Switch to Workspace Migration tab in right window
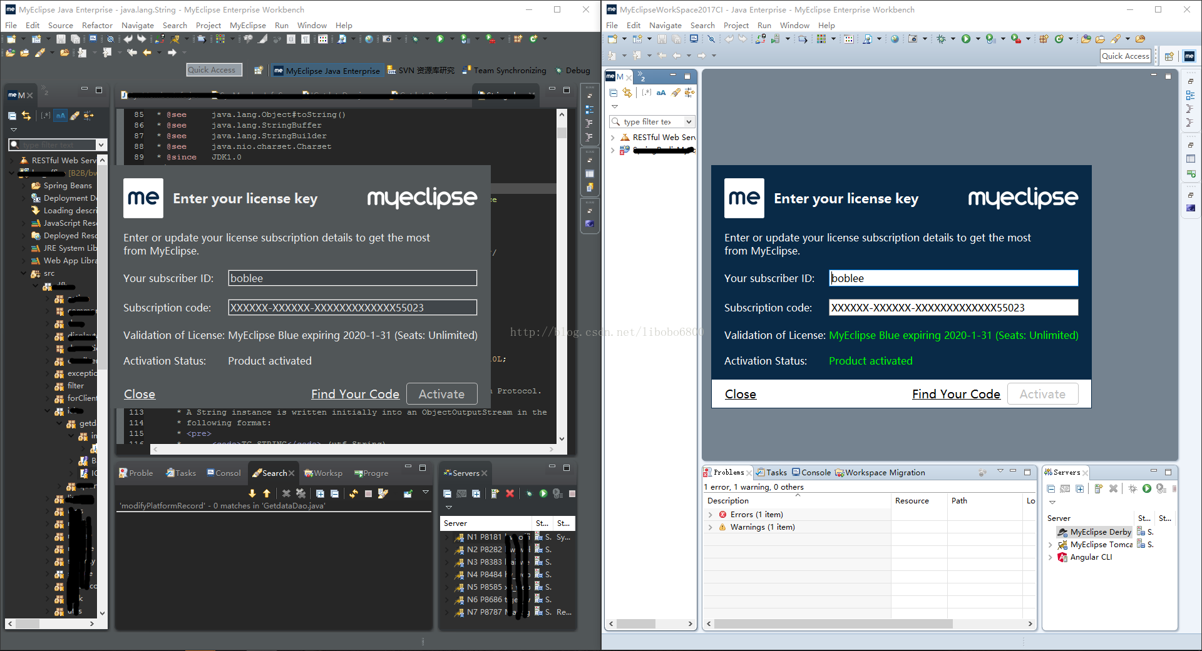Screen dimensions: 1202x651 [880, 473]
